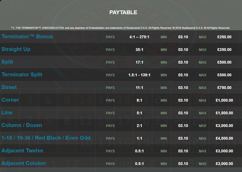Click the 4:1 – 279:1 payout value
Screen dimensions: 242x172
[x=139, y=37]
